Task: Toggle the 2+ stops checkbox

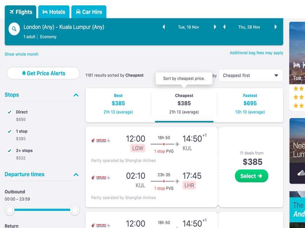Action: point(9,150)
